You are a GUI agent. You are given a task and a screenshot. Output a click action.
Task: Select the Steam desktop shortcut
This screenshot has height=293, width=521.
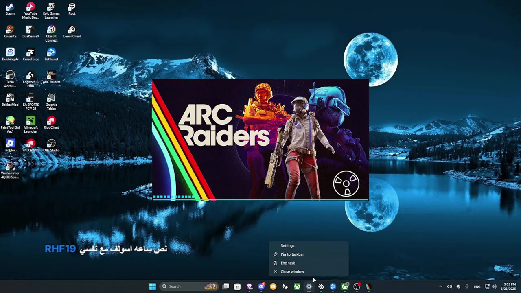click(10, 9)
